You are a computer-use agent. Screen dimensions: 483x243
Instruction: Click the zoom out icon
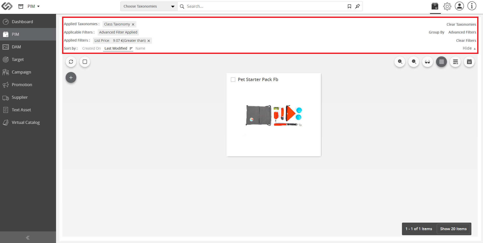click(414, 62)
